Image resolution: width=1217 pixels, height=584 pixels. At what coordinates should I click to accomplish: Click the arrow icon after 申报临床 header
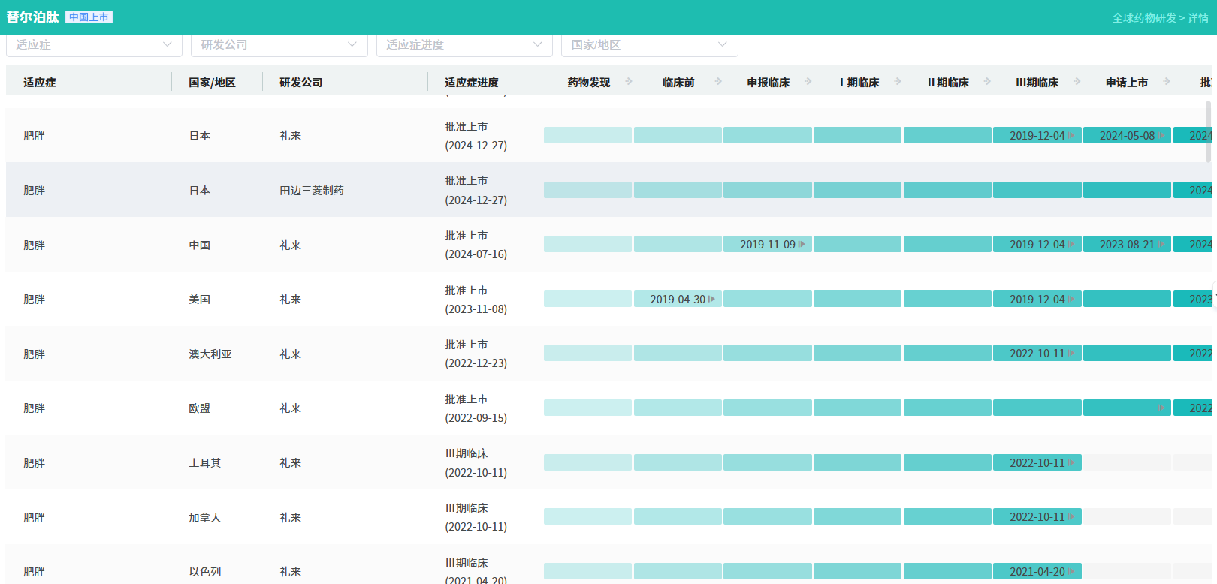click(808, 81)
